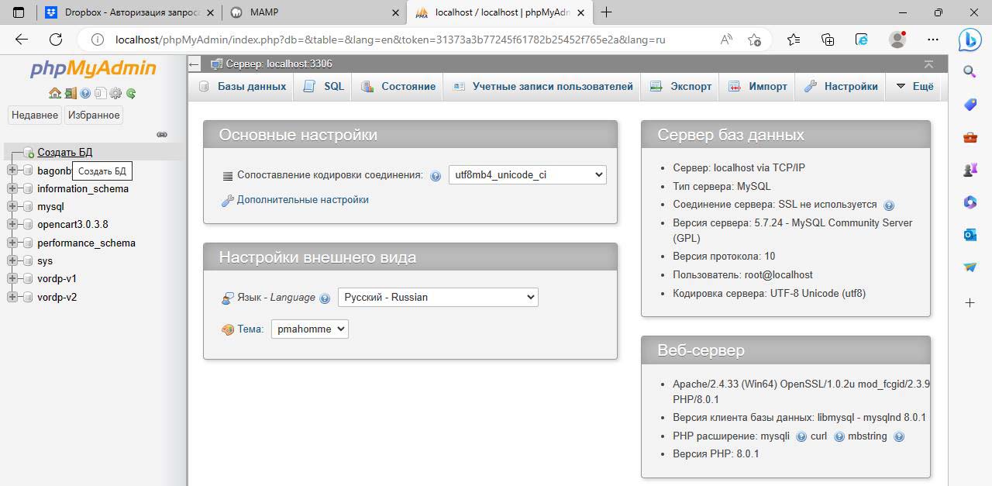992x486 pixels.
Task: Collapse page header using top-right arrow
Action: click(928, 64)
